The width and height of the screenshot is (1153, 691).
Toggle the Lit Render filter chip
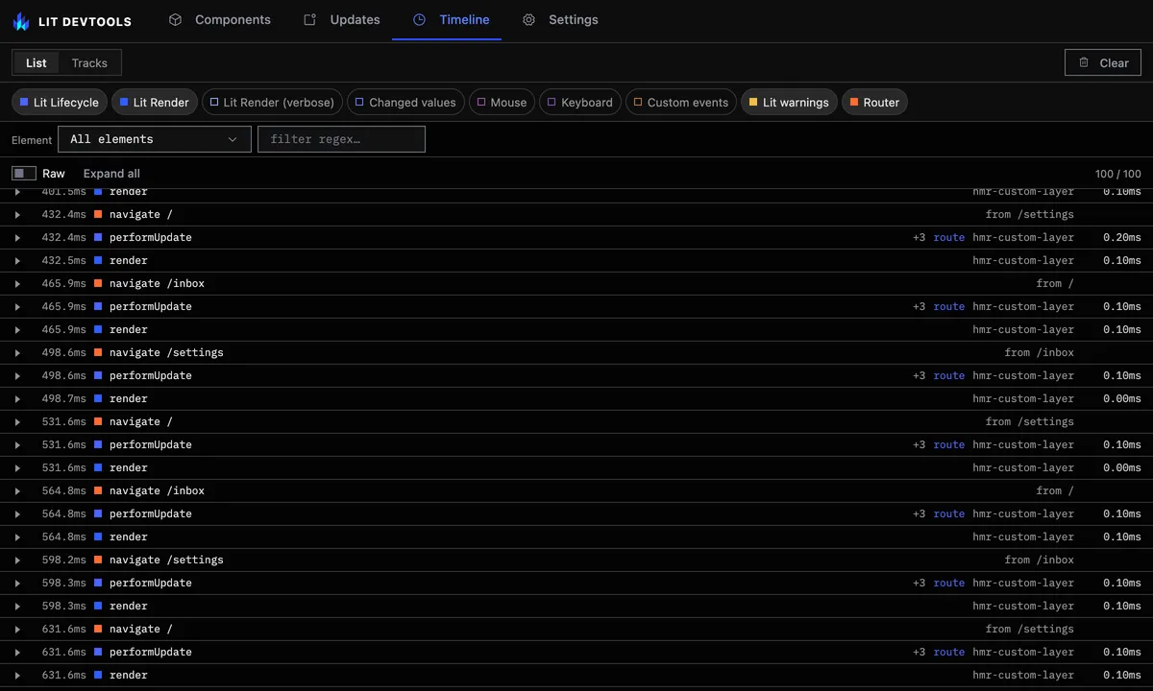coord(155,103)
